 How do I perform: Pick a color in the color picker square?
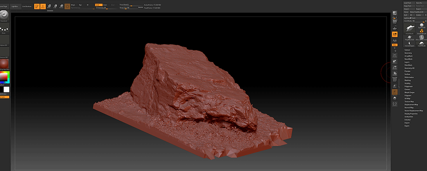[5, 77]
